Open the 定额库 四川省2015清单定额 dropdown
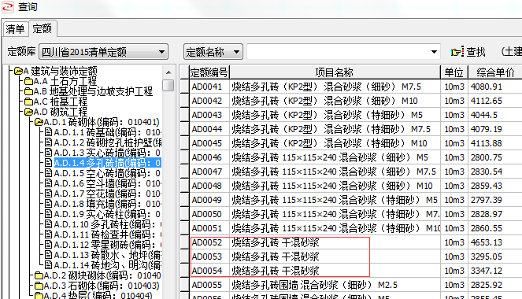Screen dimensions: 522x299 [x=103, y=52]
